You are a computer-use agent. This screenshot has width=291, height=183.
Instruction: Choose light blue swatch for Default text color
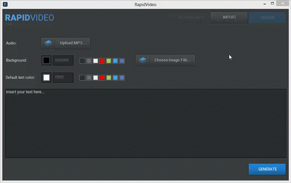point(115,78)
